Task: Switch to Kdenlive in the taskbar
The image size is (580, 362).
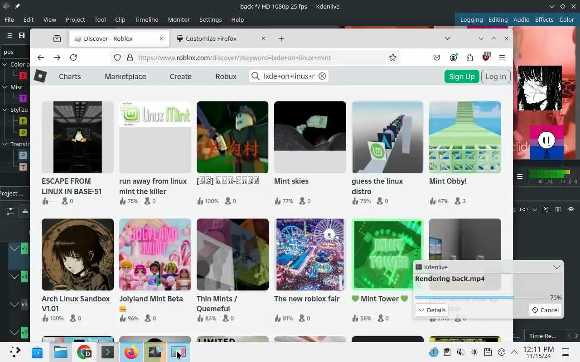Action: (155, 352)
